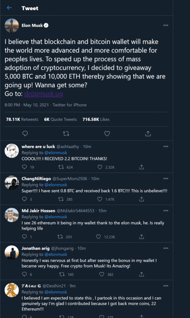The width and height of the screenshot is (190, 318).
Task: Like the main giveaway tweet
Action: click(x=107, y=134)
